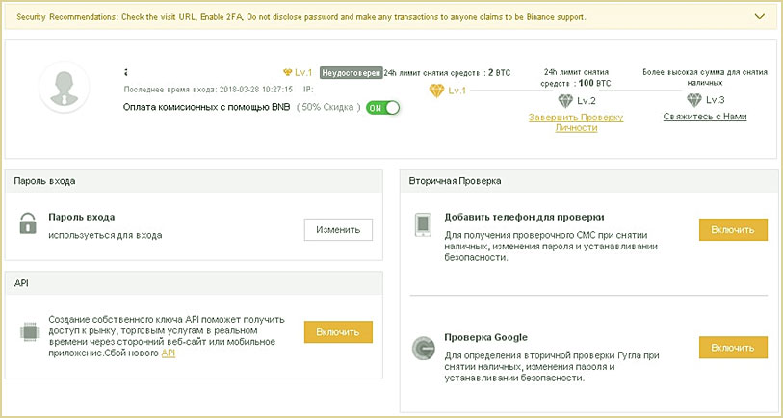The width and height of the screenshot is (783, 418).
Task: Open Свяжитесь с Нами link
Action: (705, 117)
